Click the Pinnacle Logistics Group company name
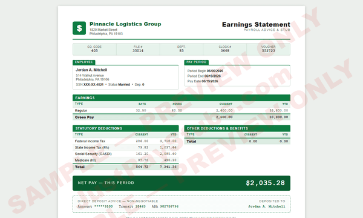Image resolution: width=363 pixels, height=218 pixels. coord(125,24)
